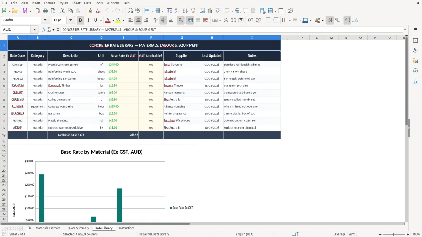Click the Insert Hyperlink globe icon
Viewport: 422px width, 237px height.
(238, 11)
